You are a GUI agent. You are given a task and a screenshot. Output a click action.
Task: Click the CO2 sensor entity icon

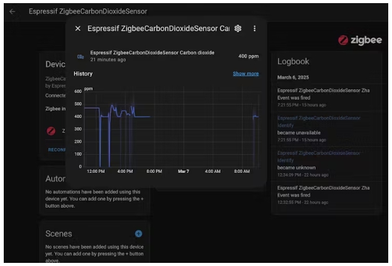click(x=80, y=56)
